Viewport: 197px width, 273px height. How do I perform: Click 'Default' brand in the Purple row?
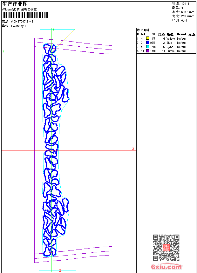182,51
